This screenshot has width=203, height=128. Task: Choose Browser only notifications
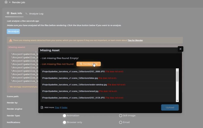[64, 122]
